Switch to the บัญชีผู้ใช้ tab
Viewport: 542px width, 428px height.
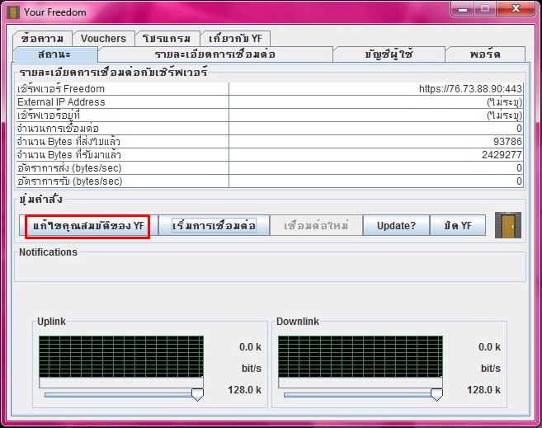click(x=389, y=54)
